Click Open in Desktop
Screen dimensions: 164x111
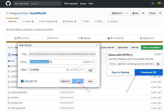tap(121, 72)
